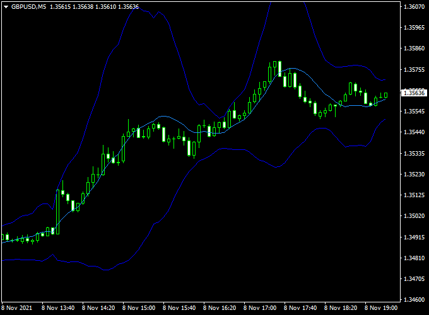Select the last green candle on the chart
Image resolution: width=429 pixels, height=315 pixels.
pos(385,95)
